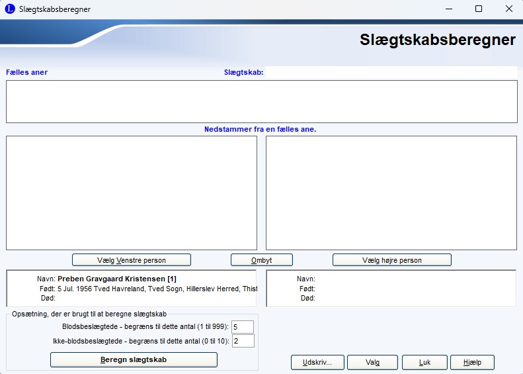
Task: Click inside the Fælles aner list box
Action: tap(261, 101)
